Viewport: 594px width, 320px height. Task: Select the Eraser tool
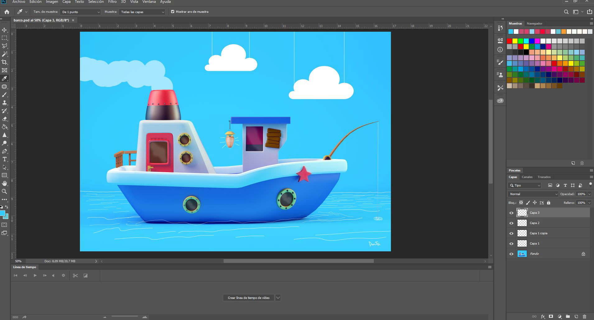tap(4, 119)
